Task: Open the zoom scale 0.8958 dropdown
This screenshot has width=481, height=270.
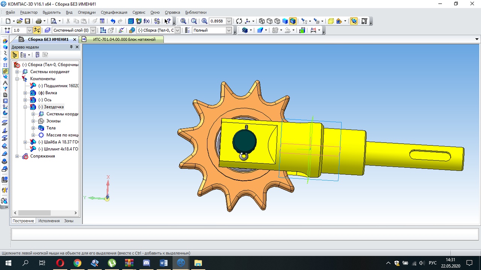Action: coord(229,21)
